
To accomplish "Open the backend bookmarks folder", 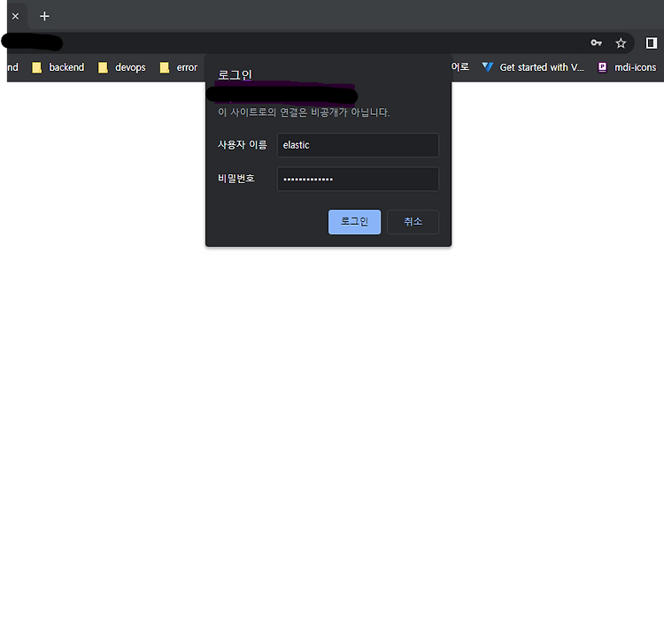I will pyautogui.click(x=58, y=67).
